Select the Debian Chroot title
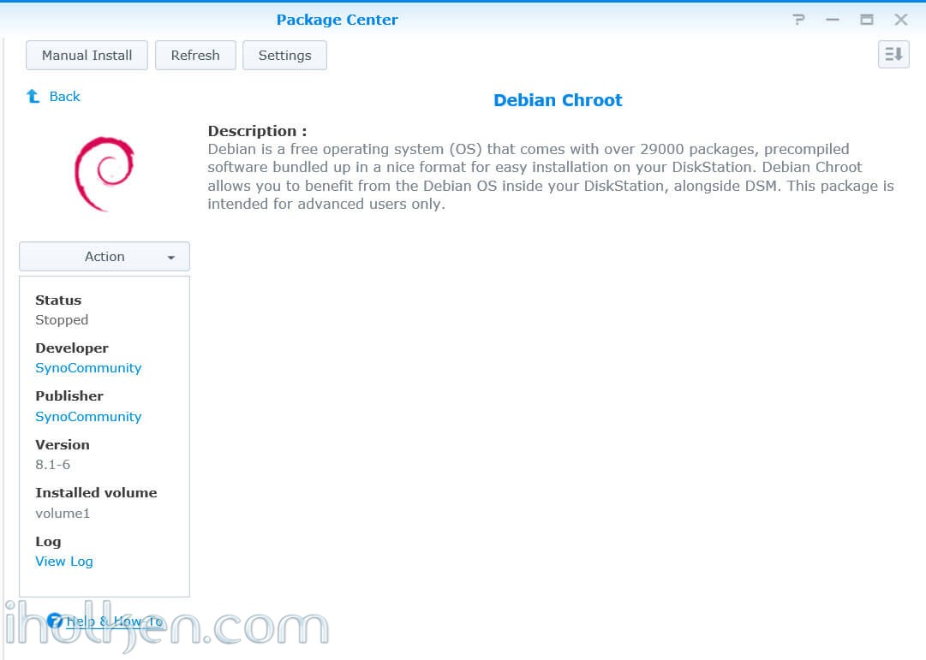 (x=558, y=100)
